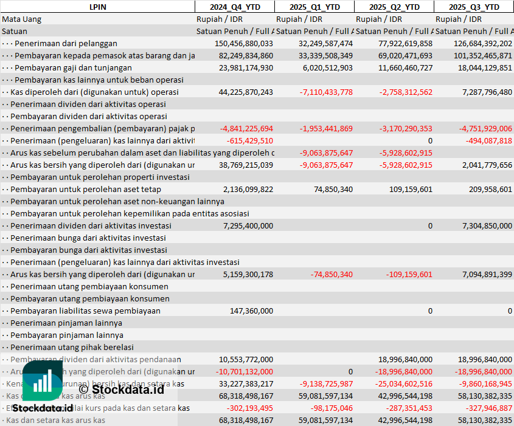This screenshot has width=514, height=426.
Task: Click value 77,922,619,858
Action: click(405, 44)
